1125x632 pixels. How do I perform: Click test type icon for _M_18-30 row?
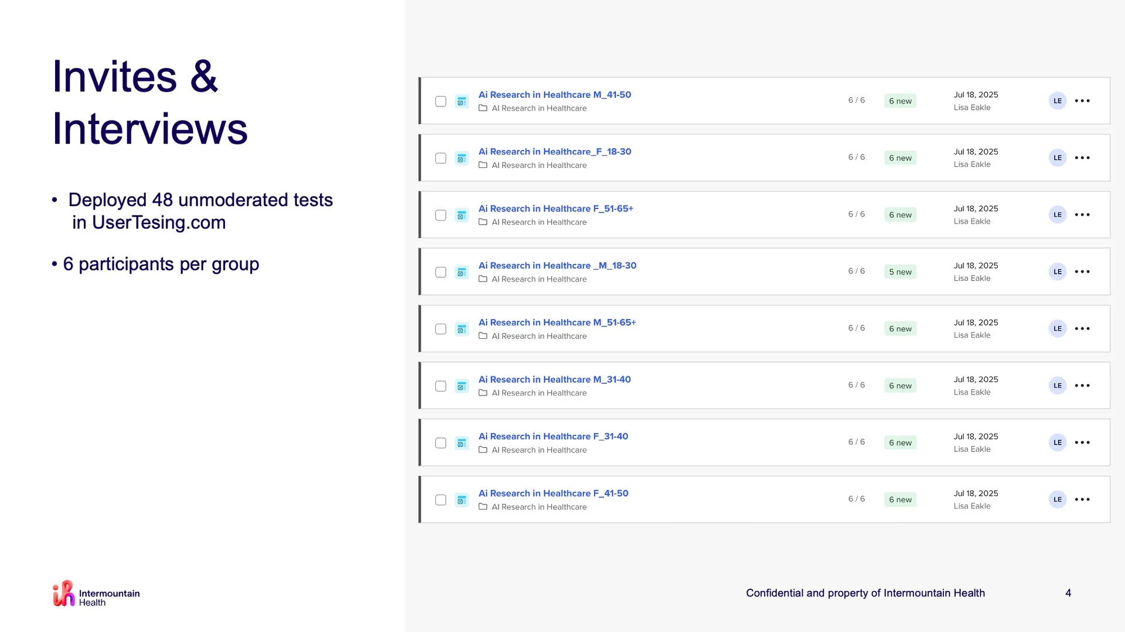coord(462,272)
